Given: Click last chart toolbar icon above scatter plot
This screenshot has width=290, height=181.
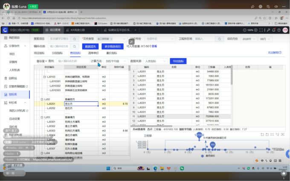Looking at the screenshot, I should coord(283,135).
